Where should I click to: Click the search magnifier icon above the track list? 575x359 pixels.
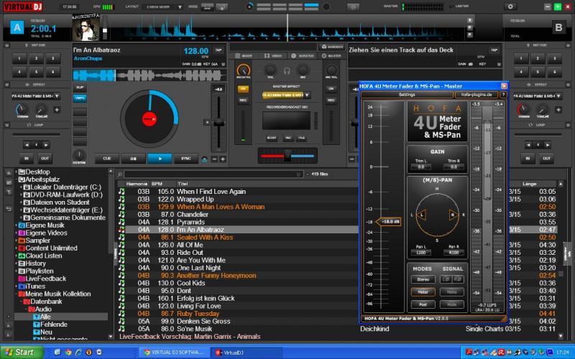pyautogui.click(x=120, y=174)
